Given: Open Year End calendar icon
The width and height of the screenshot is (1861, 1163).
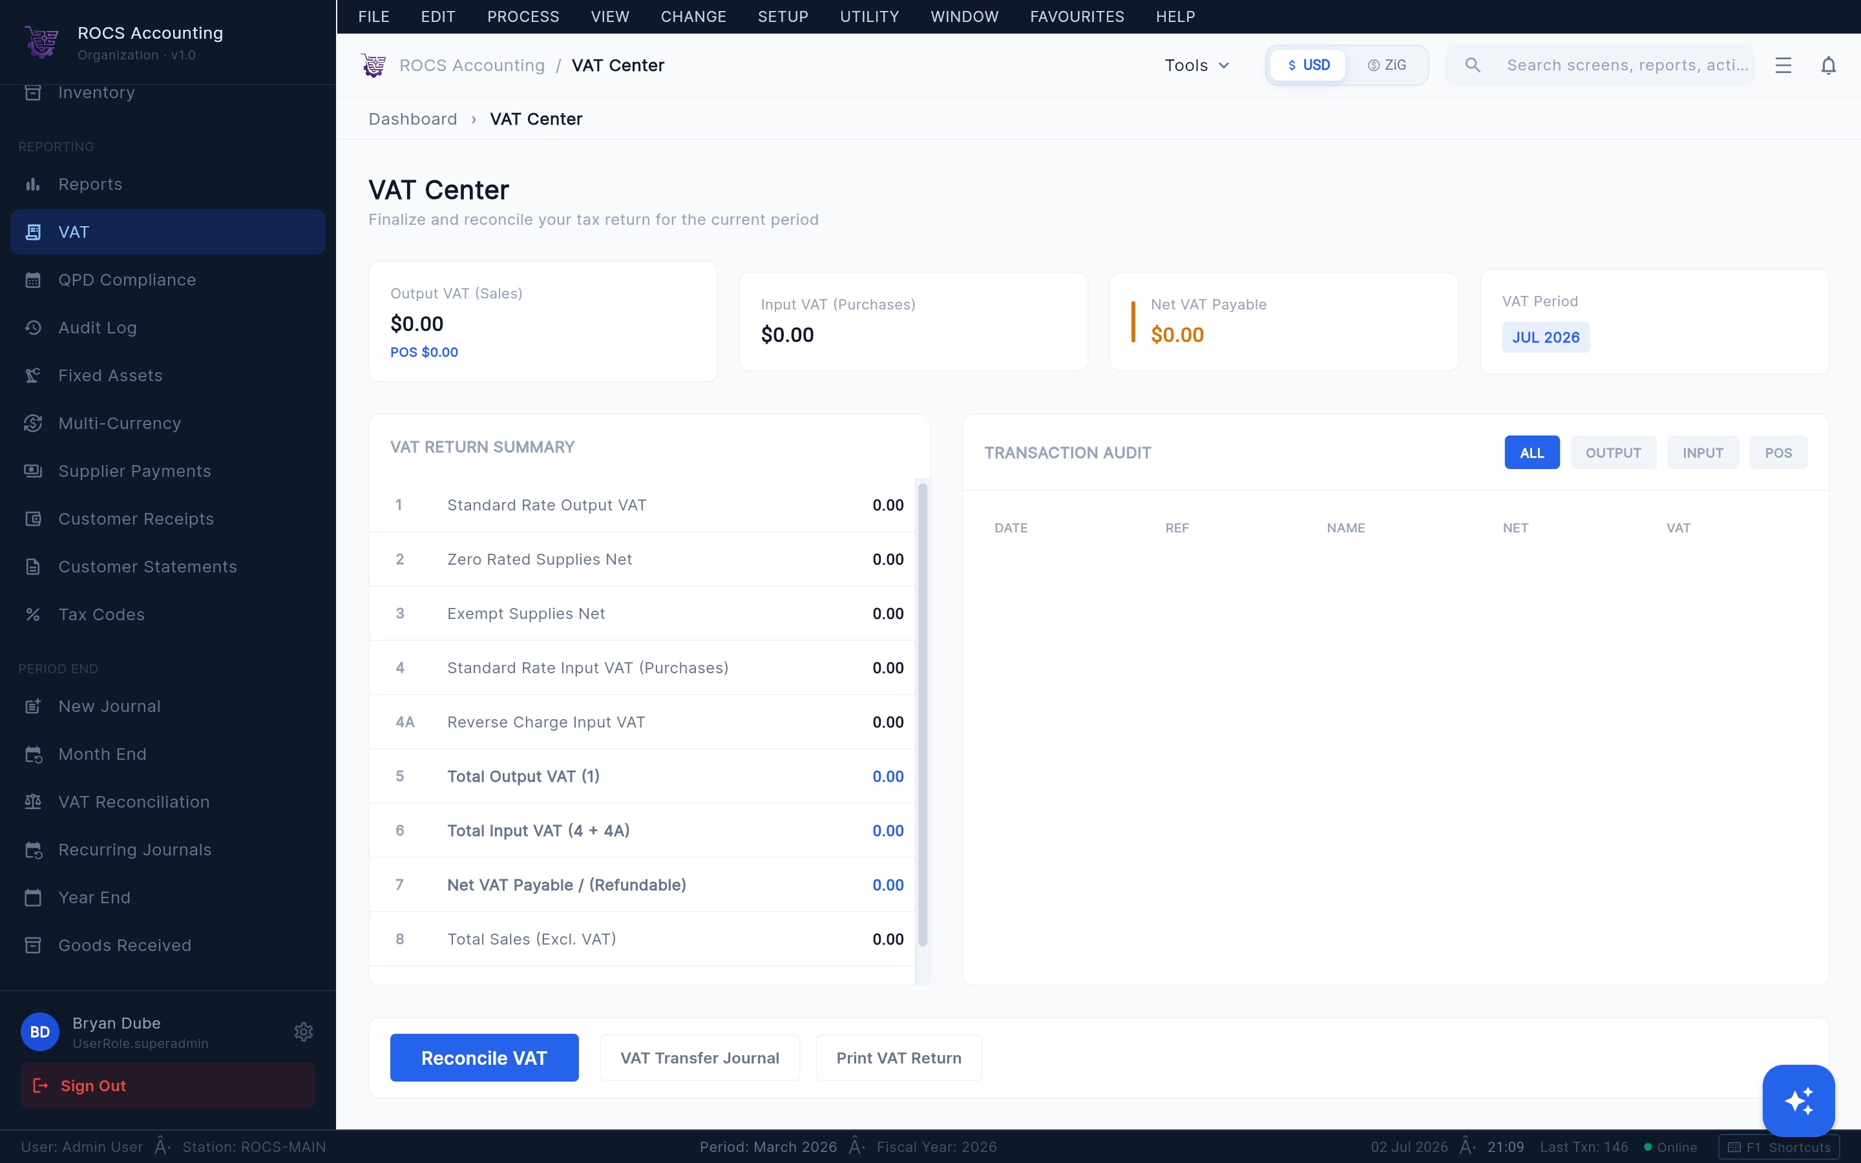Looking at the screenshot, I should (32, 897).
